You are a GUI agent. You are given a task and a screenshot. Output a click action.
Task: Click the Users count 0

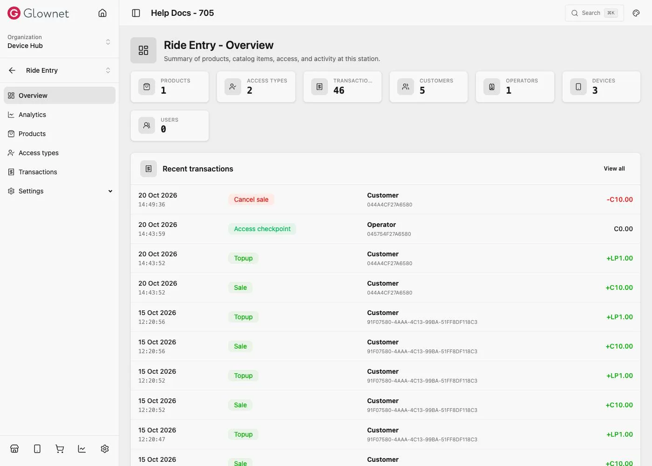click(163, 129)
